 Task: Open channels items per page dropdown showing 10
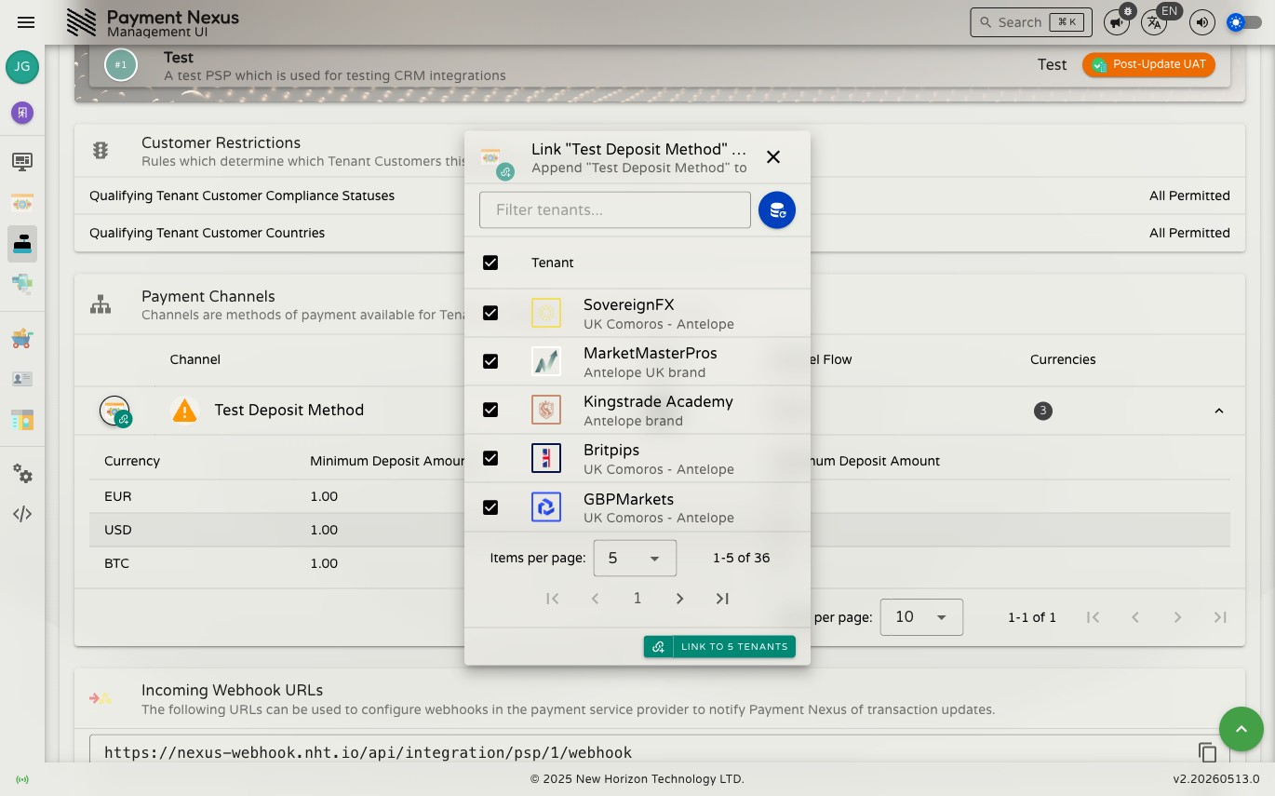921,617
